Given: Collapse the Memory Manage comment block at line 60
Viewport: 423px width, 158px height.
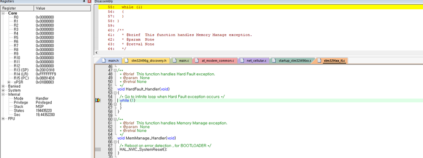Looking at the screenshot, I should tap(115, 119).
